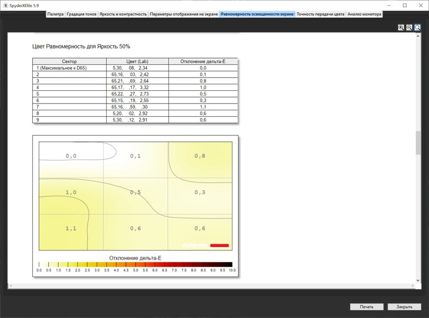Click the Сектор column header
This screenshot has width=429, height=318.
pos(69,61)
